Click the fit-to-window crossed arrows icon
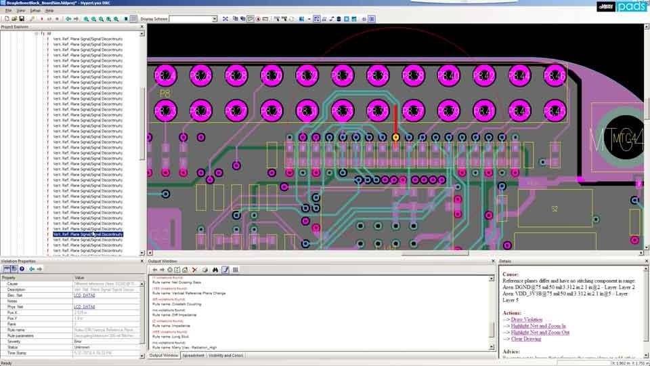650x366 pixels. [x=225, y=19]
